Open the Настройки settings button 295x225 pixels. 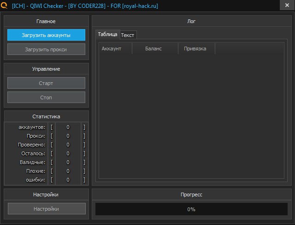point(47,208)
